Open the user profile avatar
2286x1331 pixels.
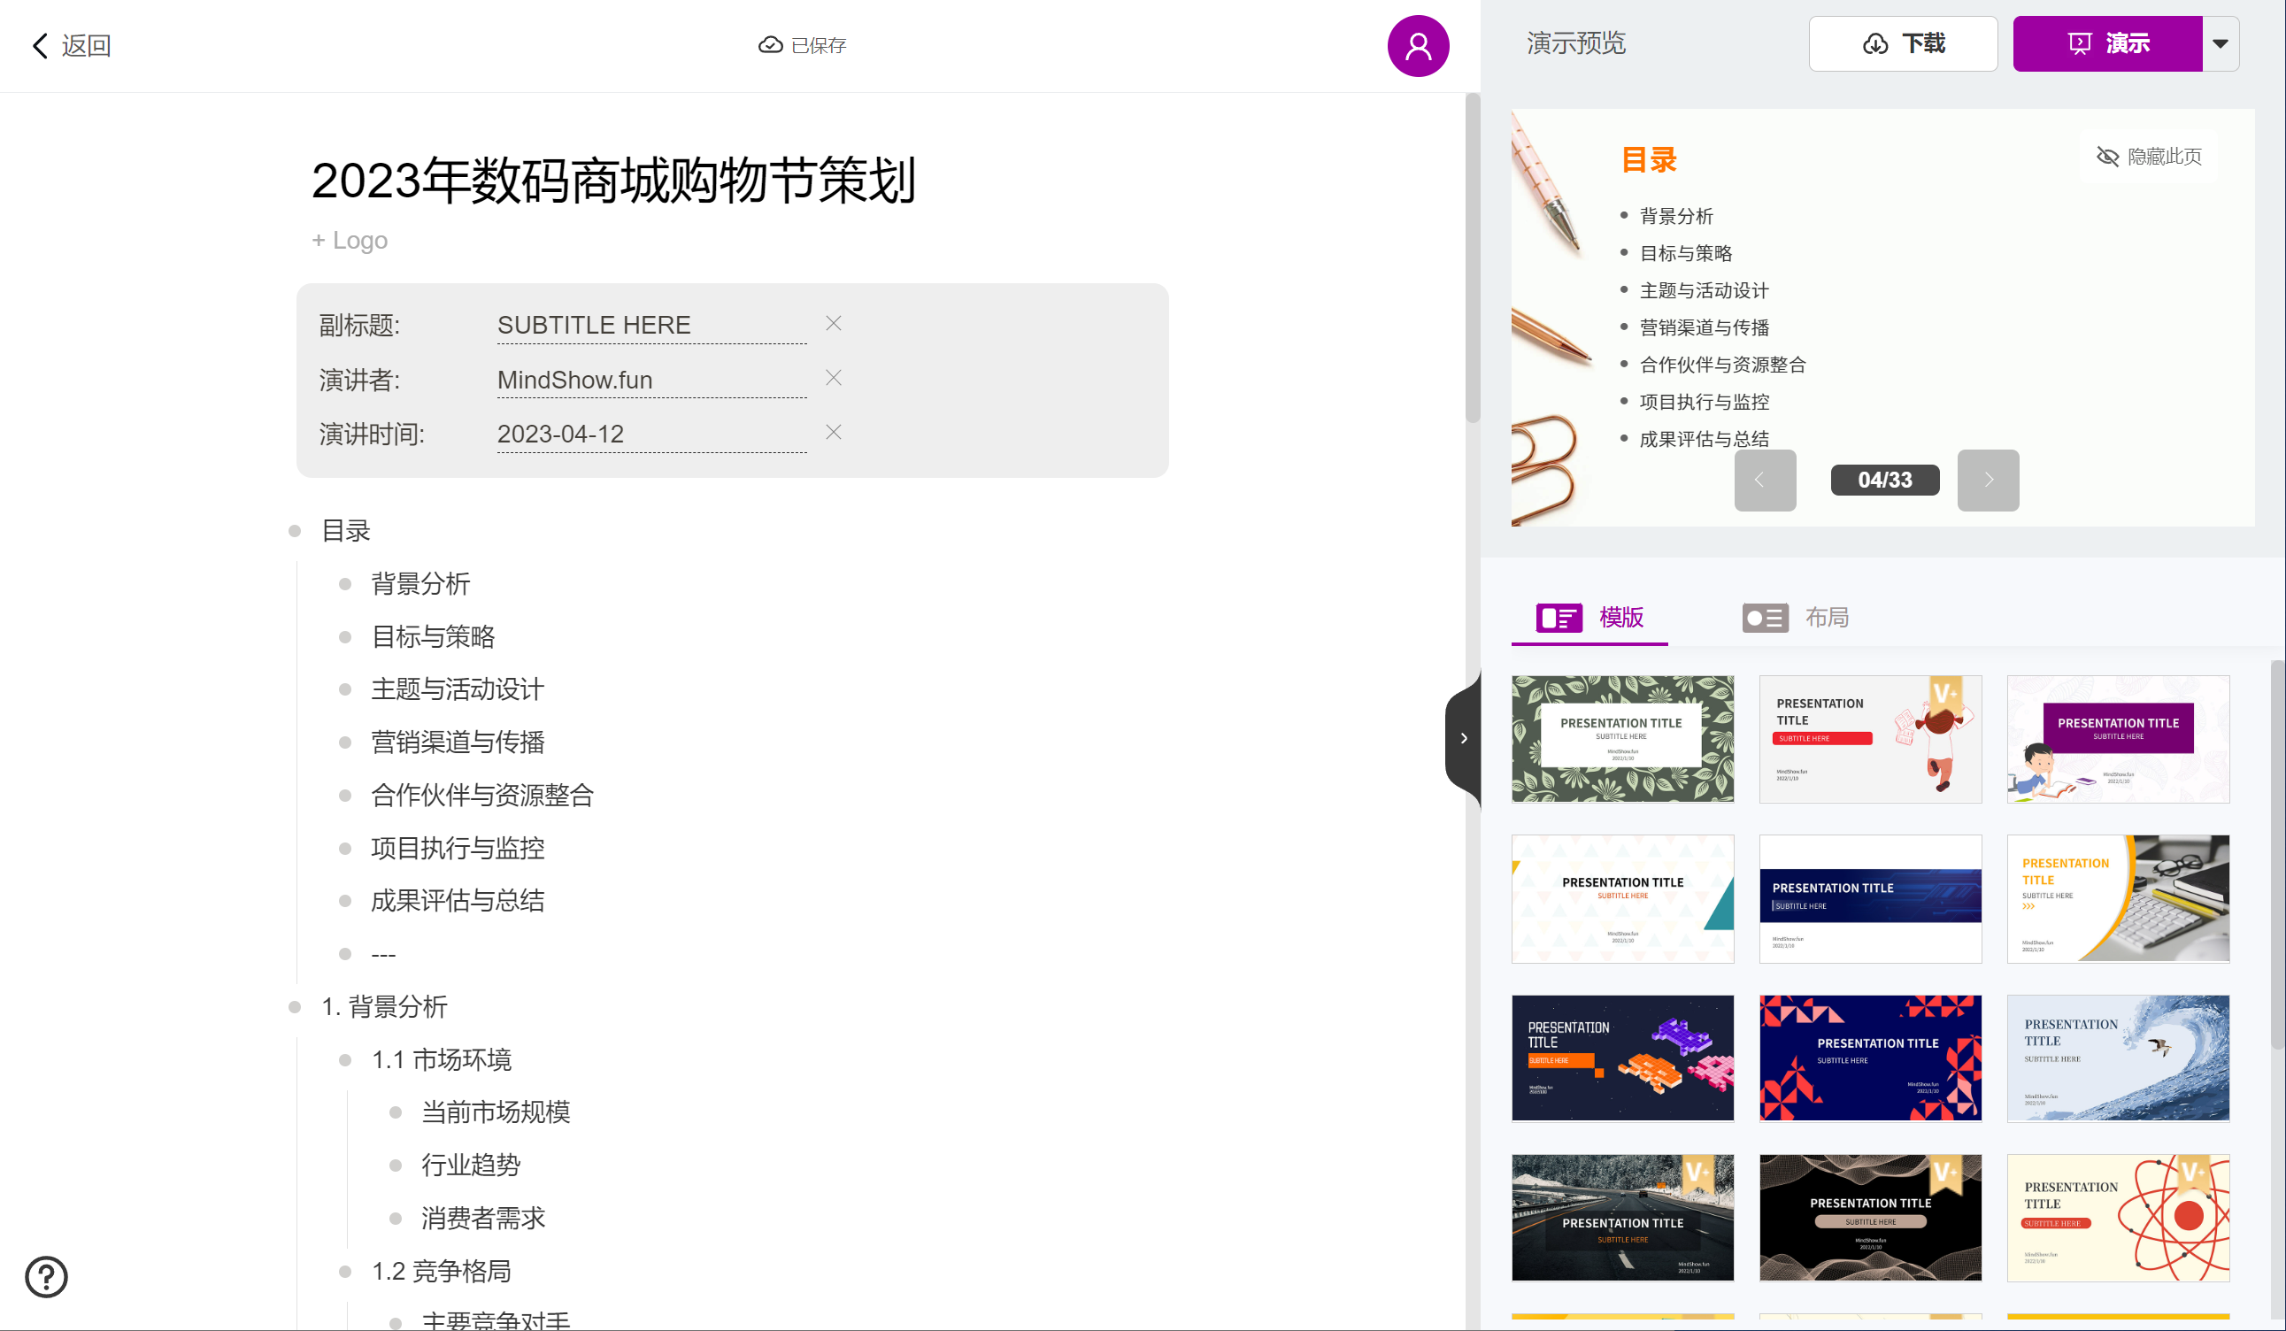tap(1417, 45)
